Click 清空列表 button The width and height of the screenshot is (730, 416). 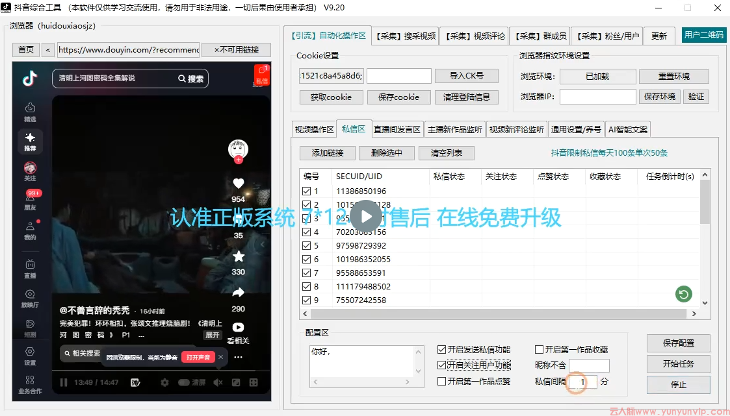tap(447, 153)
